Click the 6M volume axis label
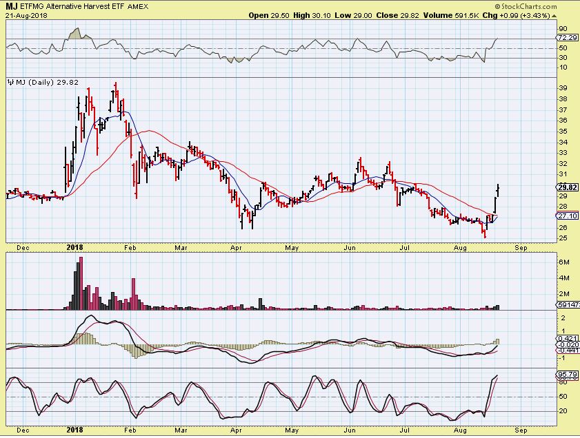580x438 pixels. tap(563, 262)
